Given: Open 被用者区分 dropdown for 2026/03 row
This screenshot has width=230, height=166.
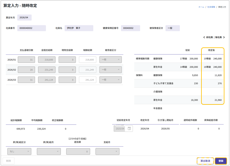Looking at the screenshot, I should [110, 80].
